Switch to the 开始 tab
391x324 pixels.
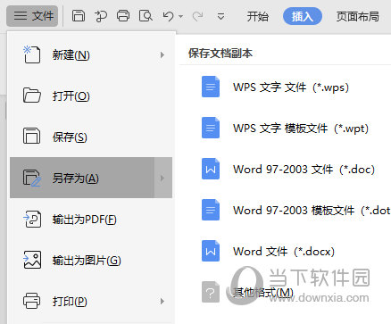[x=258, y=16]
